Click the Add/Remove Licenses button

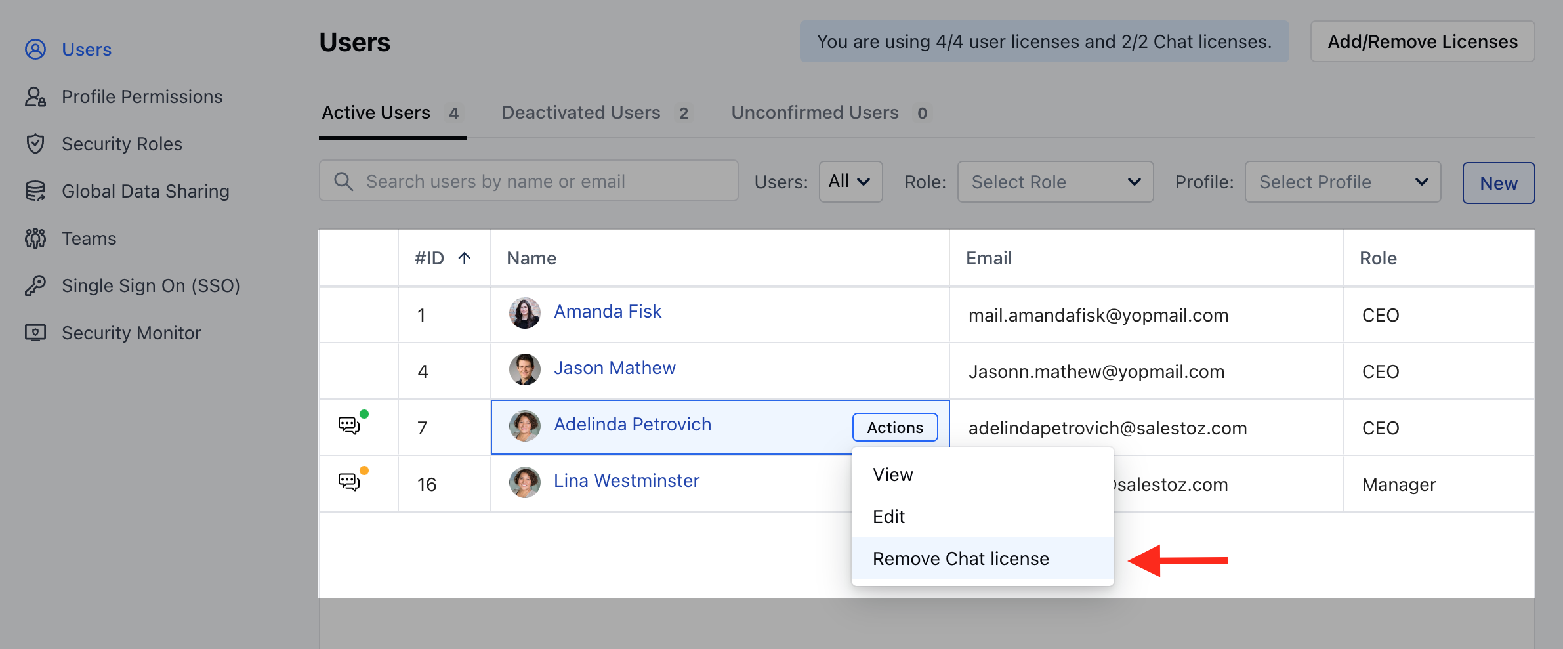pyautogui.click(x=1422, y=41)
